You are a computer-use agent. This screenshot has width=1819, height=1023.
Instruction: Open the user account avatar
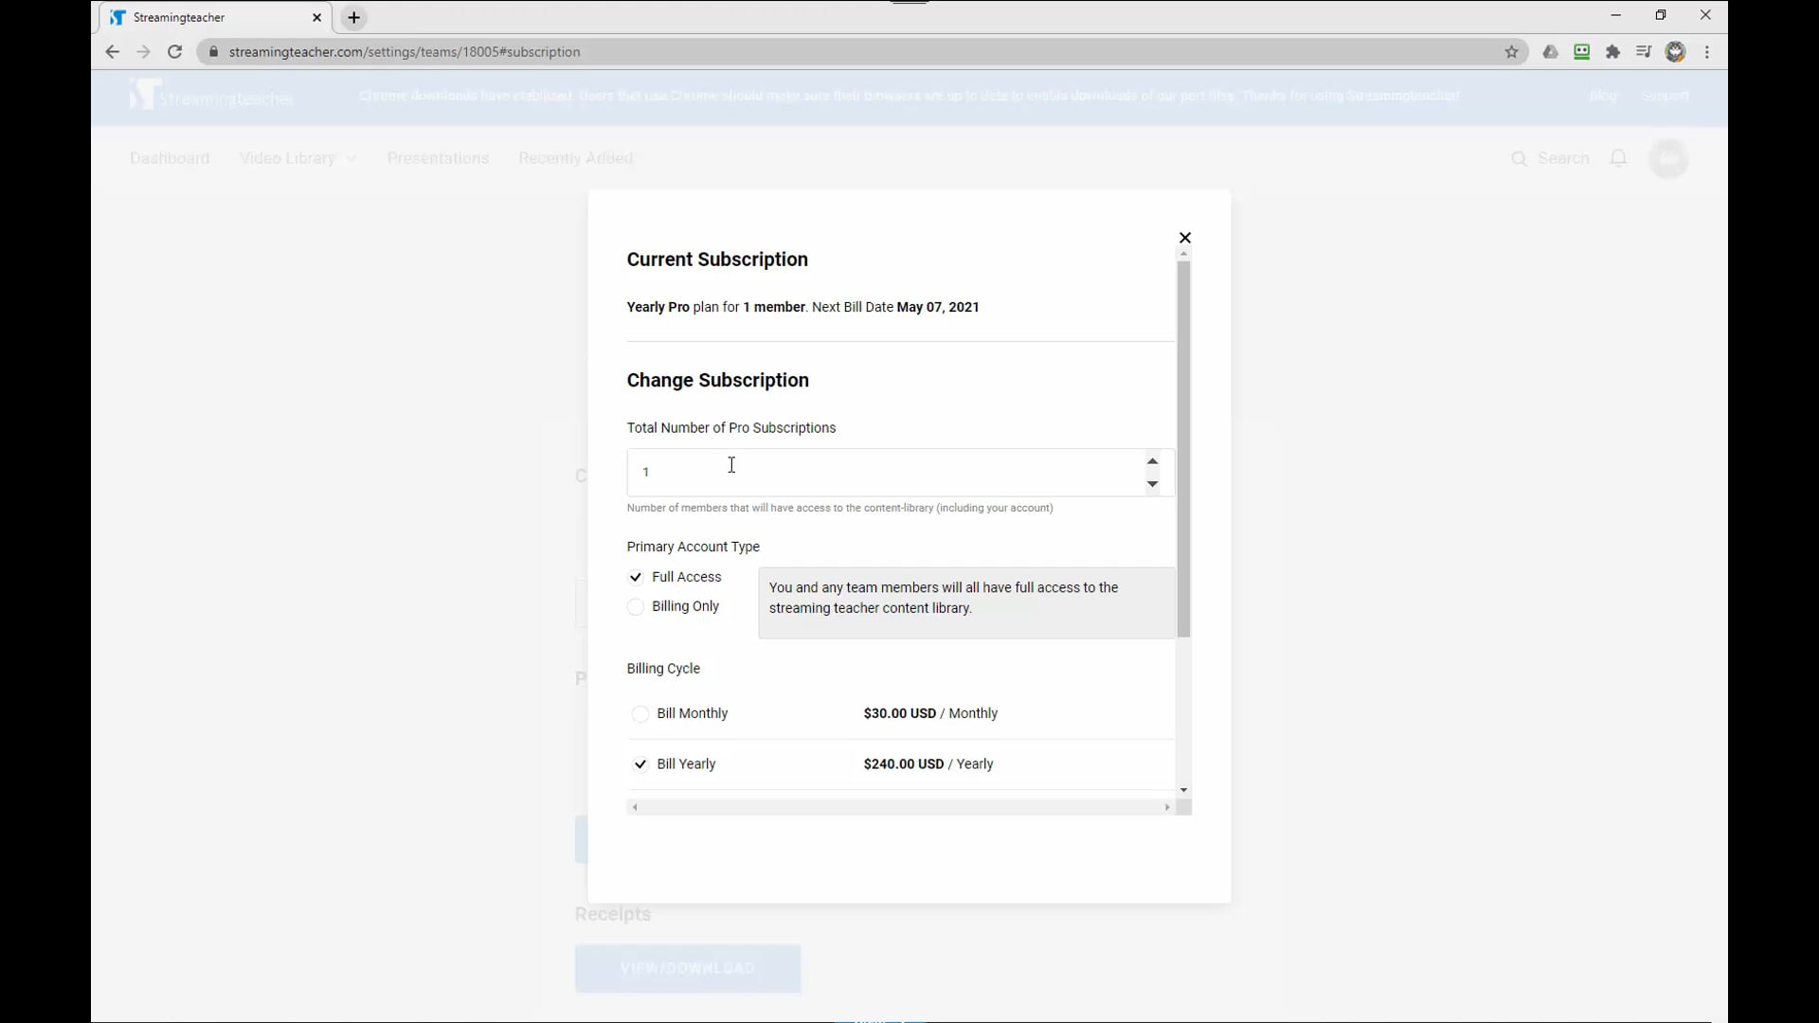tap(1668, 158)
